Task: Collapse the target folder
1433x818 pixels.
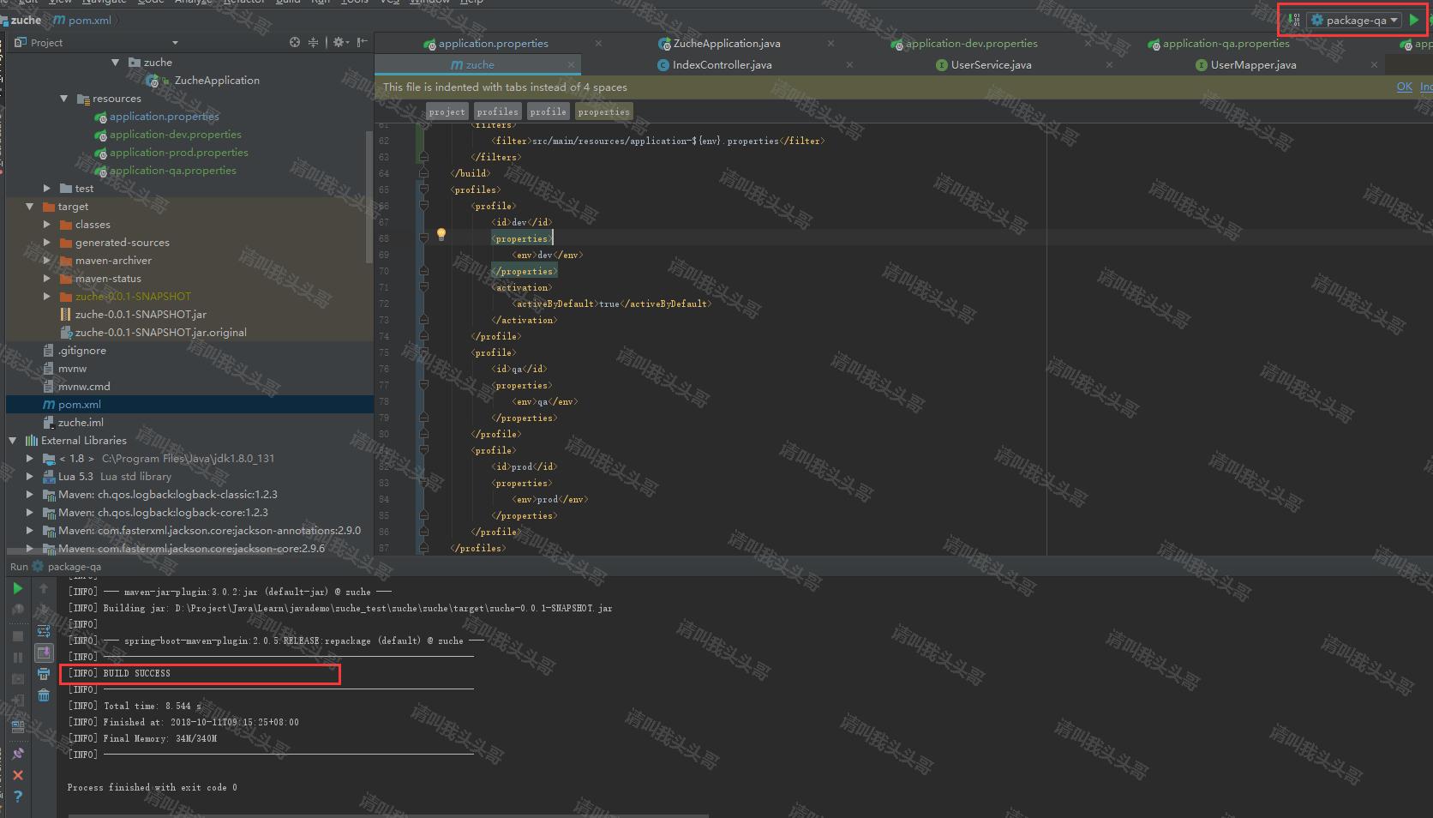Action: 30,207
